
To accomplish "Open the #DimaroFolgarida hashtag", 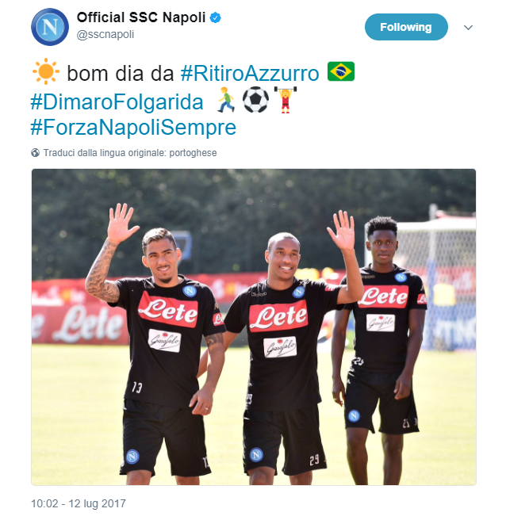I will [117, 101].
